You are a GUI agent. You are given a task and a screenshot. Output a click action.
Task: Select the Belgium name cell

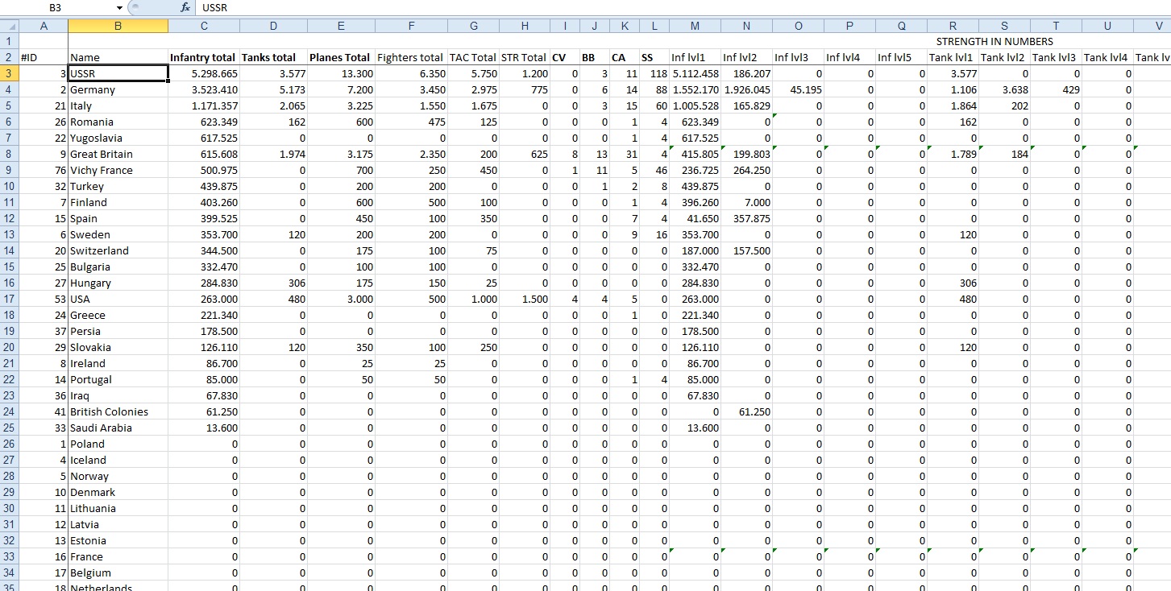118,572
